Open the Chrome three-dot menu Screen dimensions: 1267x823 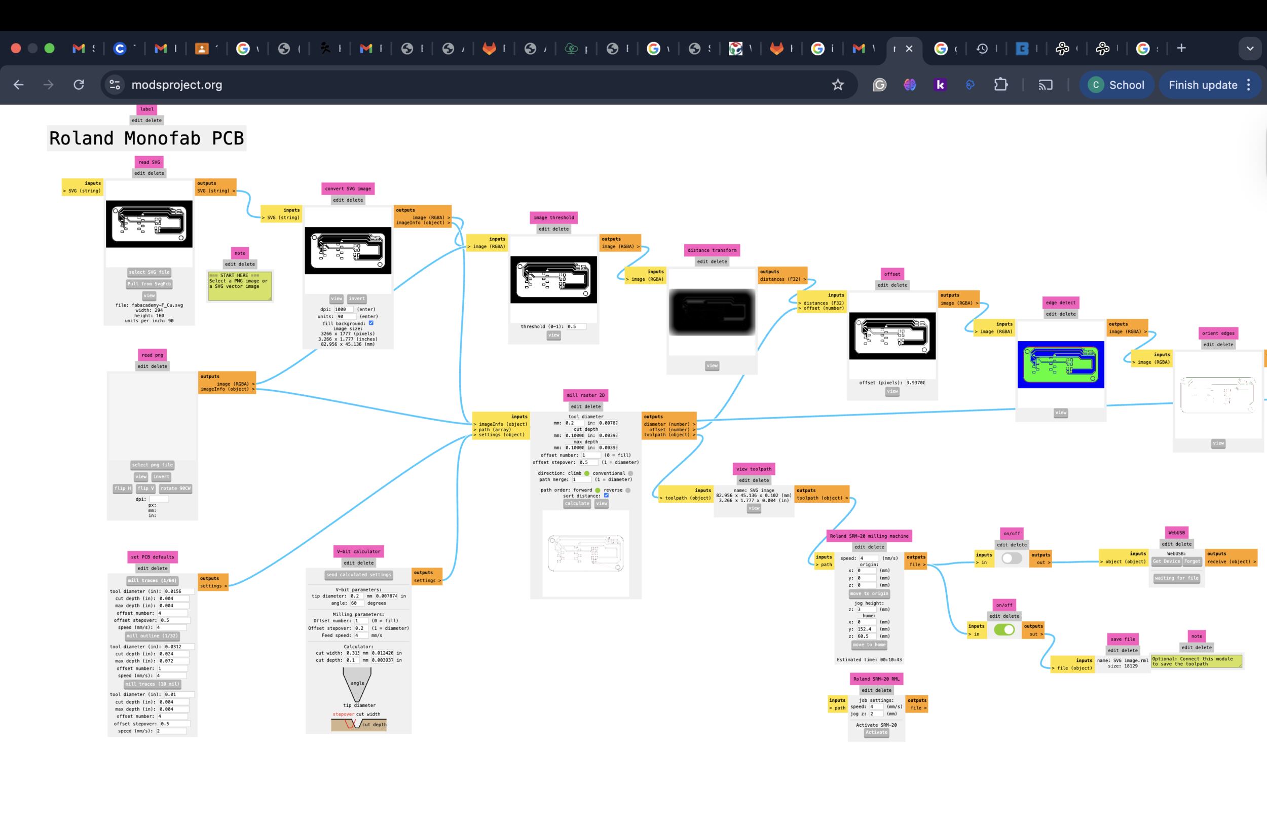pos(1249,85)
